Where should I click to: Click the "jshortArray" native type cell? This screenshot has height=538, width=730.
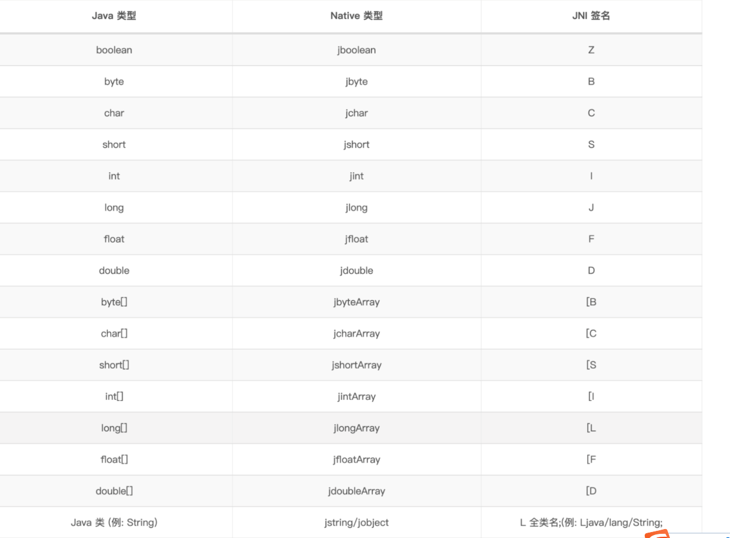[356, 366]
